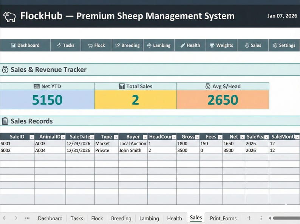Viewport: 300px width, 224px height.
Task: Select cell S001 in SaleID column
Action: point(17,144)
